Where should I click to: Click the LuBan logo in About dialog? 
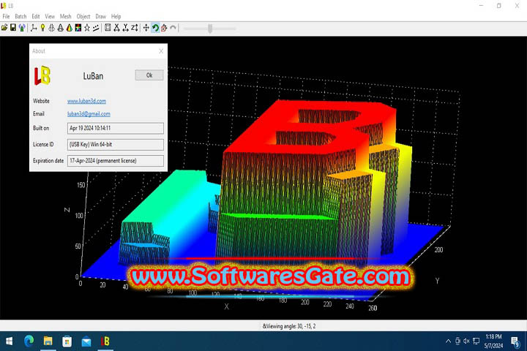(x=42, y=75)
